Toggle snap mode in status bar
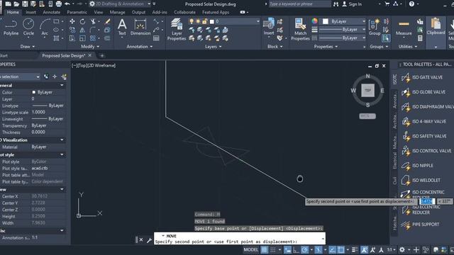Viewport: 454px width, 255px height. tap(273, 249)
